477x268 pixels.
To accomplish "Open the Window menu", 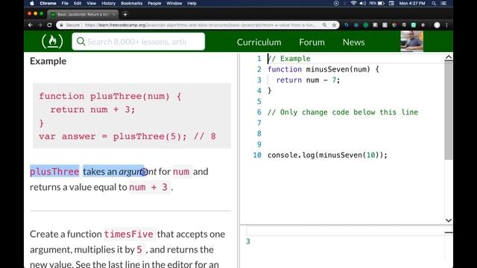I will point(174,3).
